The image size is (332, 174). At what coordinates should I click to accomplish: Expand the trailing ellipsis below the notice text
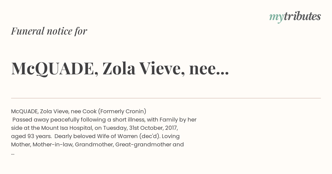pyautogui.click(x=13, y=154)
